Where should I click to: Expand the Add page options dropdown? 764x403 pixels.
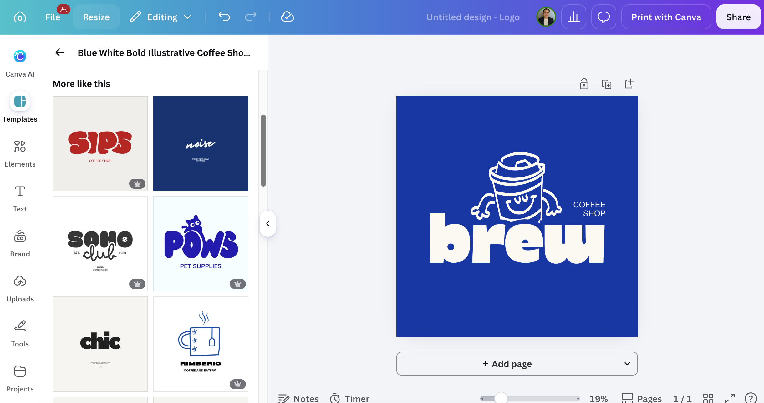[x=627, y=364]
